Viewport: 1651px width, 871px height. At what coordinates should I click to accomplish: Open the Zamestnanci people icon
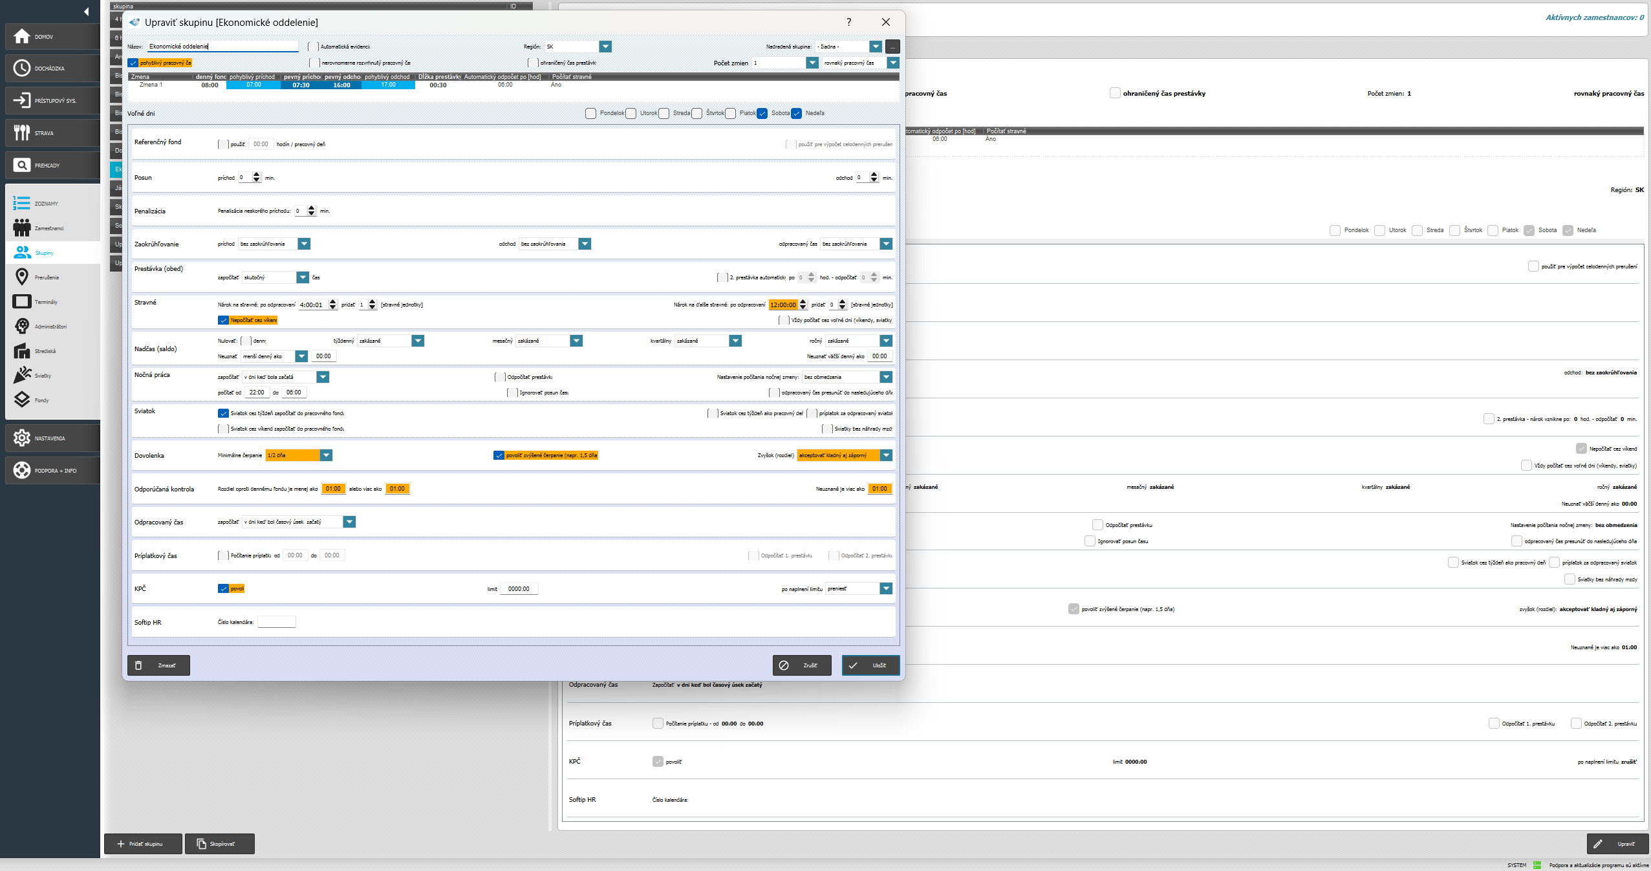[x=21, y=228]
